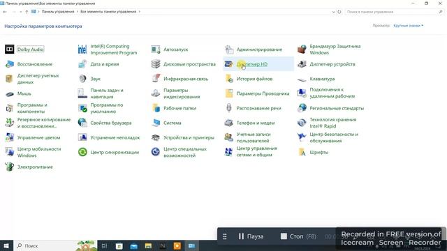The width and height of the screenshot is (447, 251).
Task: Open the Mail app on taskbar
Action: pos(133,246)
